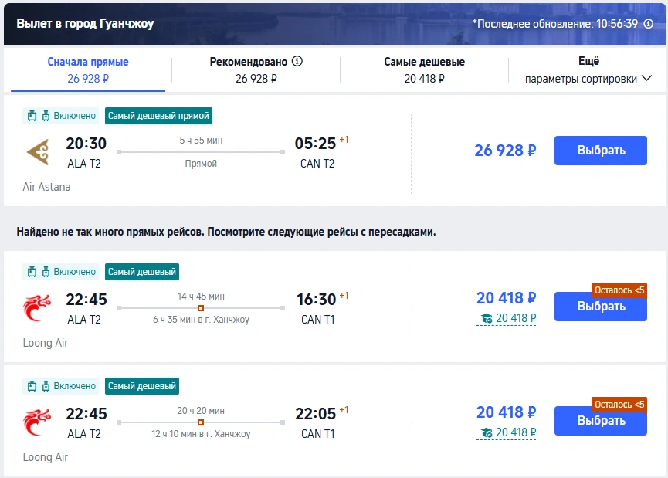
Task: Choose the Loong Air 22:05 arrival flight with Выбрать
Action: pyautogui.click(x=601, y=421)
